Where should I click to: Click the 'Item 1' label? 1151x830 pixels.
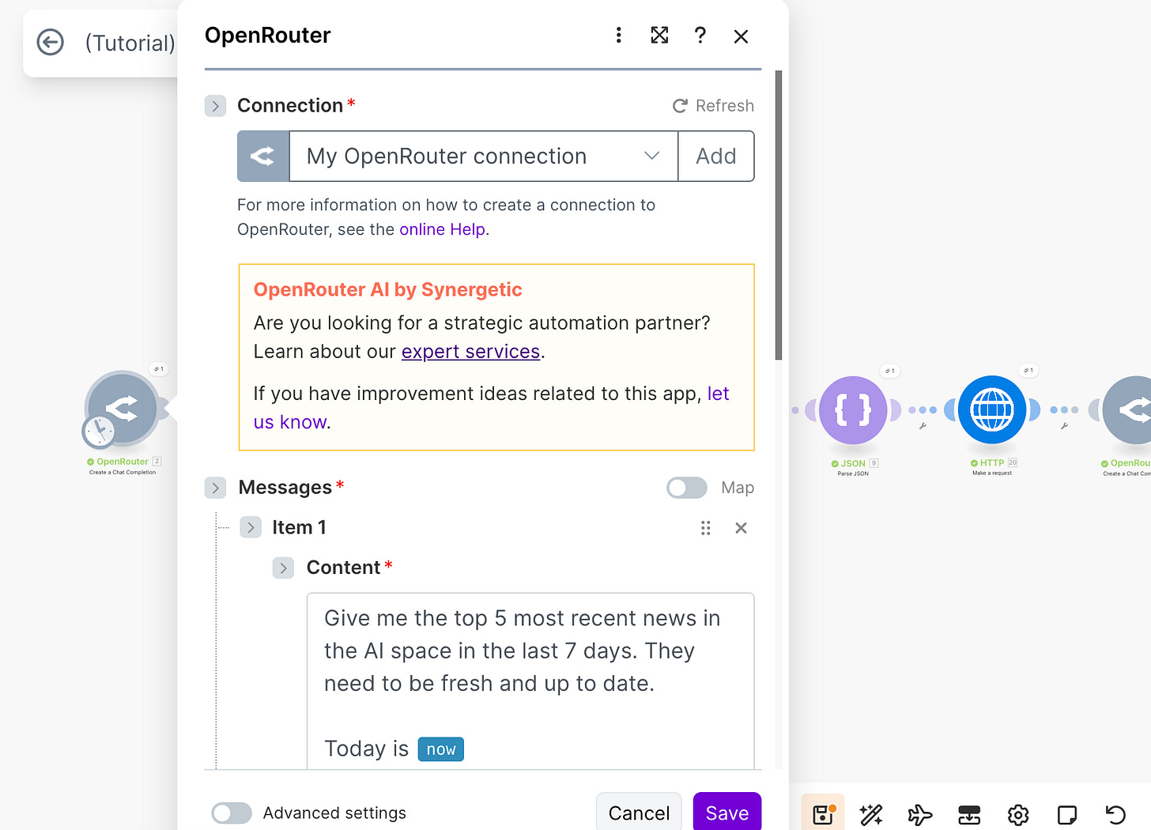click(299, 527)
